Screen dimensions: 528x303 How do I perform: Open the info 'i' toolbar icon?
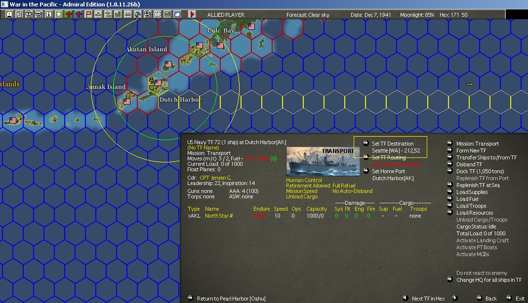click(x=49, y=14)
